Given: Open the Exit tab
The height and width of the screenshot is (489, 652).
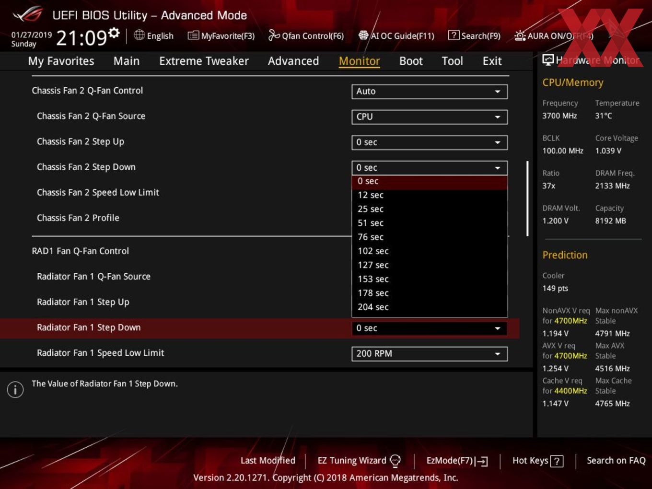Looking at the screenshot, I should pyautogui.click(x=492, y=61).
